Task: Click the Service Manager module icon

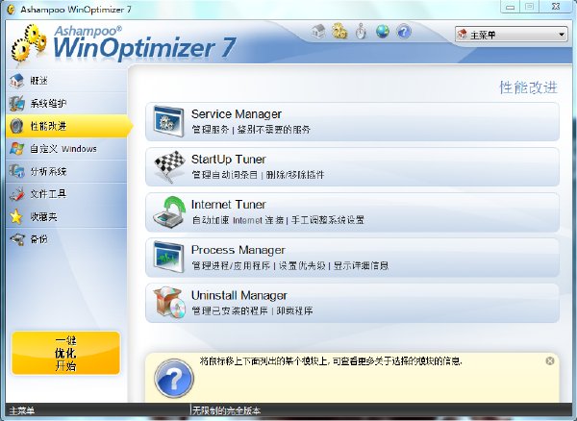Action: pos(168,121)
